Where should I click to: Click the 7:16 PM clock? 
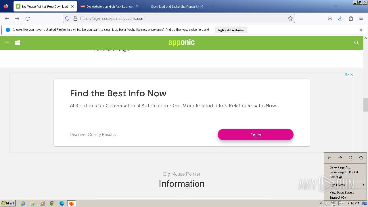tap(353, 203)
